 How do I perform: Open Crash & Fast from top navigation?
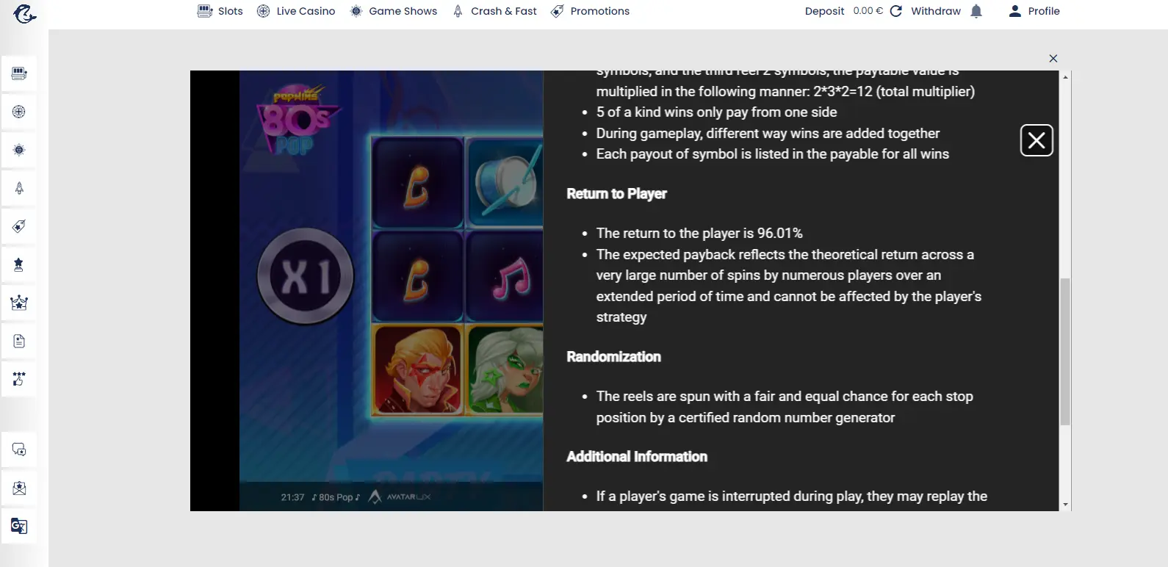click(x=495, y=11)
